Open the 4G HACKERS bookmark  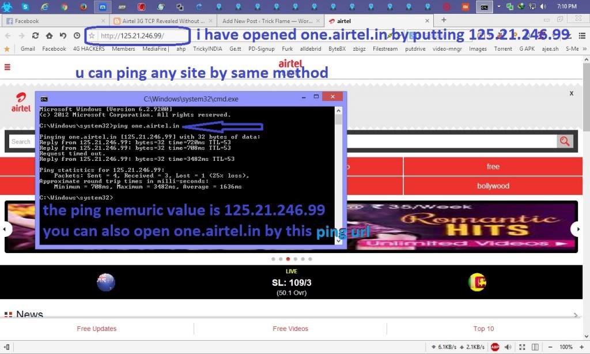click(x=89, y=49)
